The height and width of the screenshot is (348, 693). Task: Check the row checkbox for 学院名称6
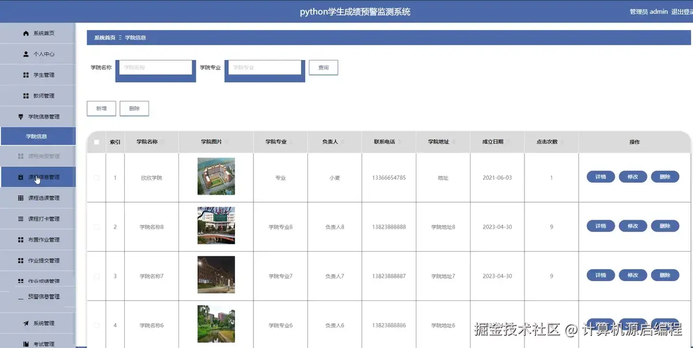pos(96,326)
